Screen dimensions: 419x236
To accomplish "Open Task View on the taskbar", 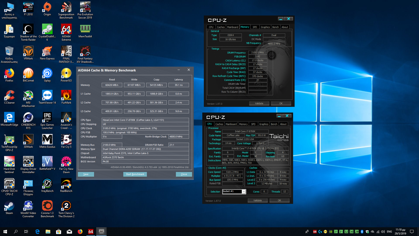I will point(27,231).
